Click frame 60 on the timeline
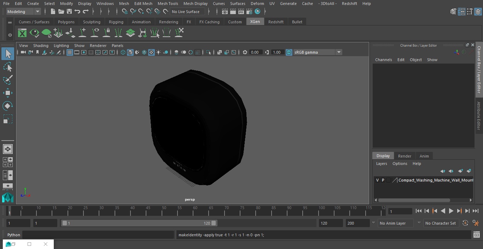Screen dimensions: 483x249 195,211
